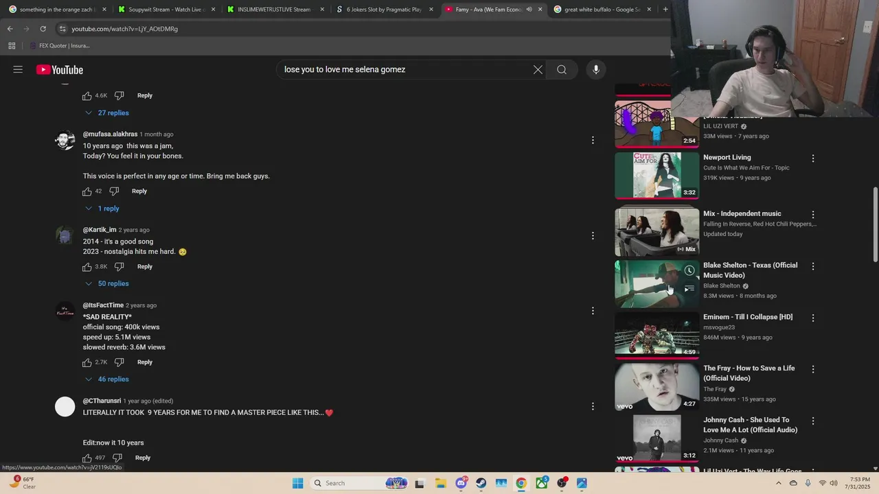Open more options for Newport Living video

tap(813, 158)
